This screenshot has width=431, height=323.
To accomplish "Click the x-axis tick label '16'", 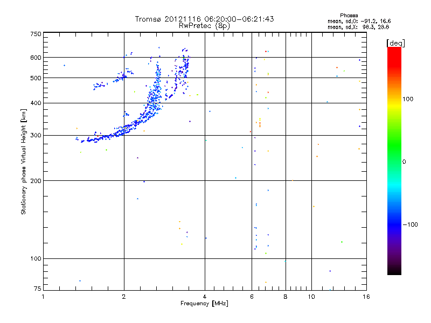I will (366, 297).
